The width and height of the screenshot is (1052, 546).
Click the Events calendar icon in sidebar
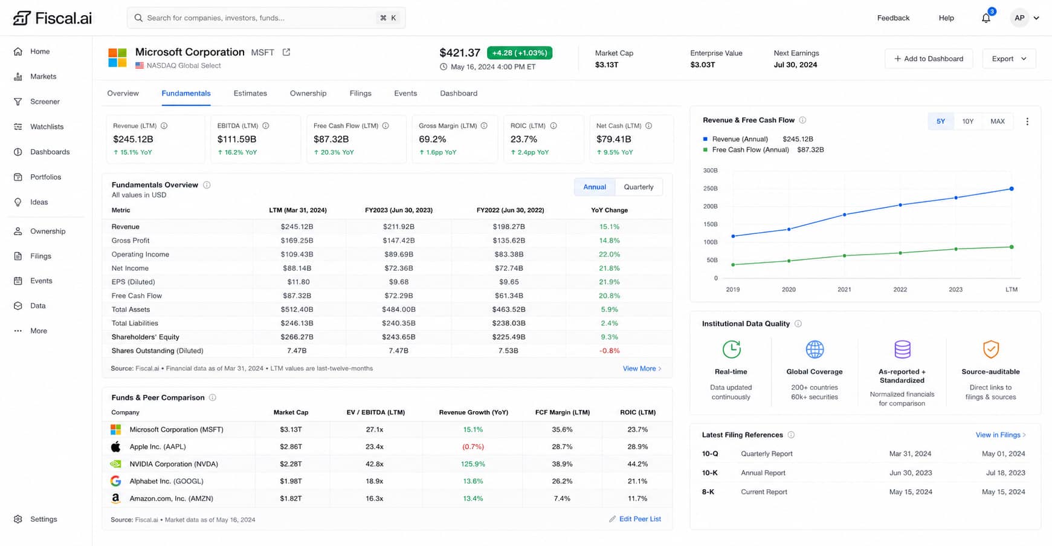point(18,281)
